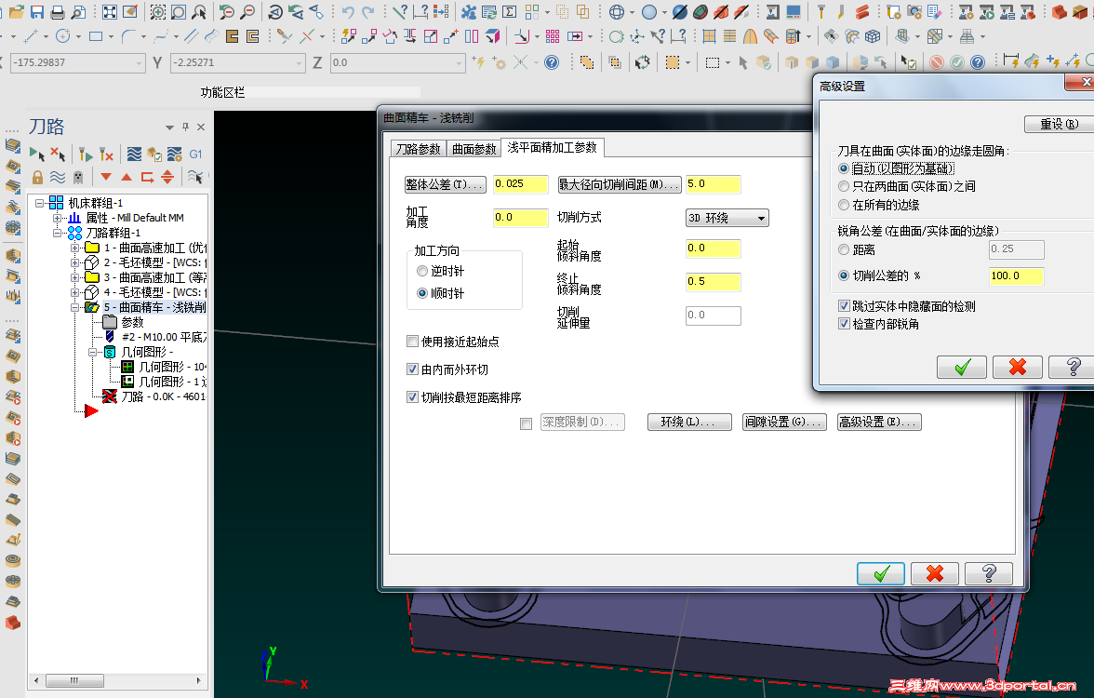Viewport: 1094px width, 698px height.
Task: Click the red move-operation-down arrow icon
Action: pyautogui.click(x=106, y=176)
